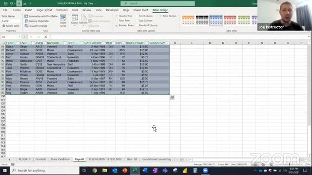Switch to the Conditional Formatting sheet tab
Viewport: 312px width, 175px height.
(x=156, y=159)
